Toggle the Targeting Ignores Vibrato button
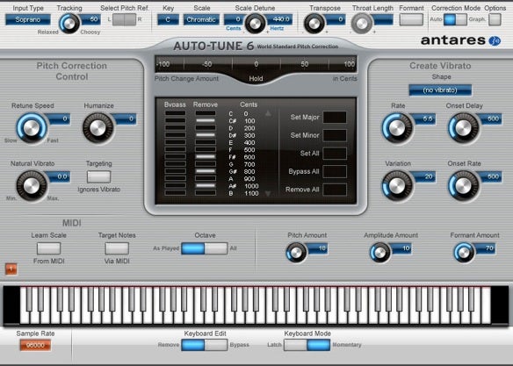The image size is (513, 366). pos(98,176)
